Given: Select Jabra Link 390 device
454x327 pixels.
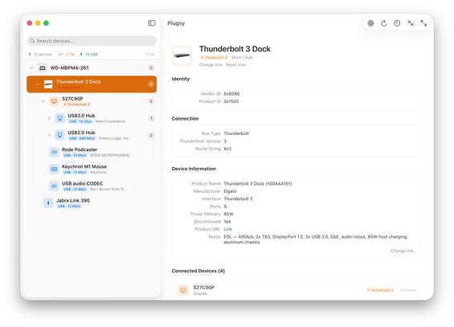Looking at the screenshot, I should click(x=92, y=202).
